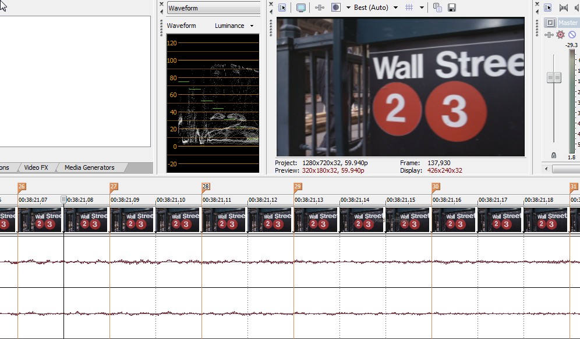The width and height of the screenshot is (580, 339).
Task: Select timeline marker 27
Action: coord(114,187)
